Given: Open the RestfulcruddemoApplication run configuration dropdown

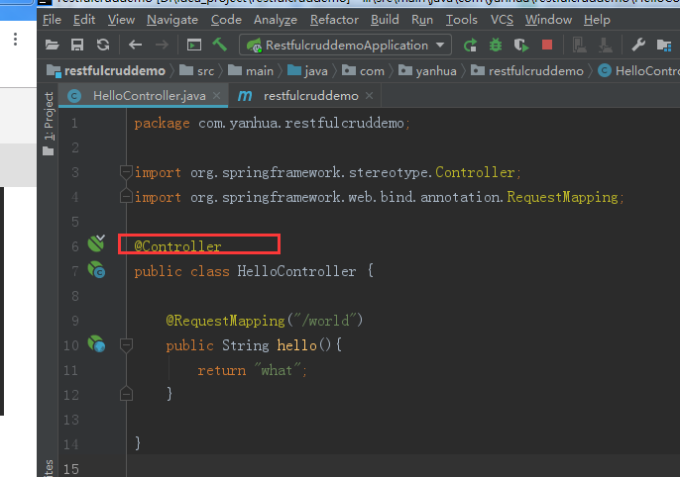Looking at the screenshot, I should pyautogui.click(x=345, y=45).
